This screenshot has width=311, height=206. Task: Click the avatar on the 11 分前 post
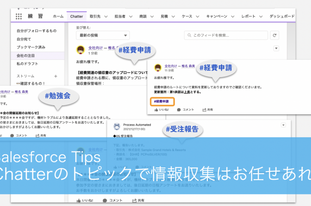tap(158, 67)
